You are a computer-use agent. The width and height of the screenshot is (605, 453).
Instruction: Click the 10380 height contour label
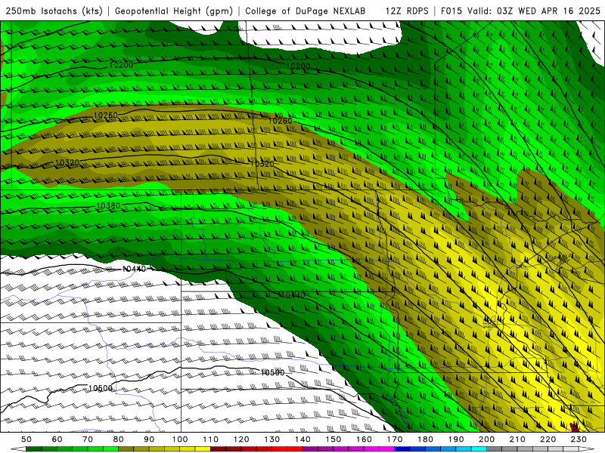(x=108, y=206)
